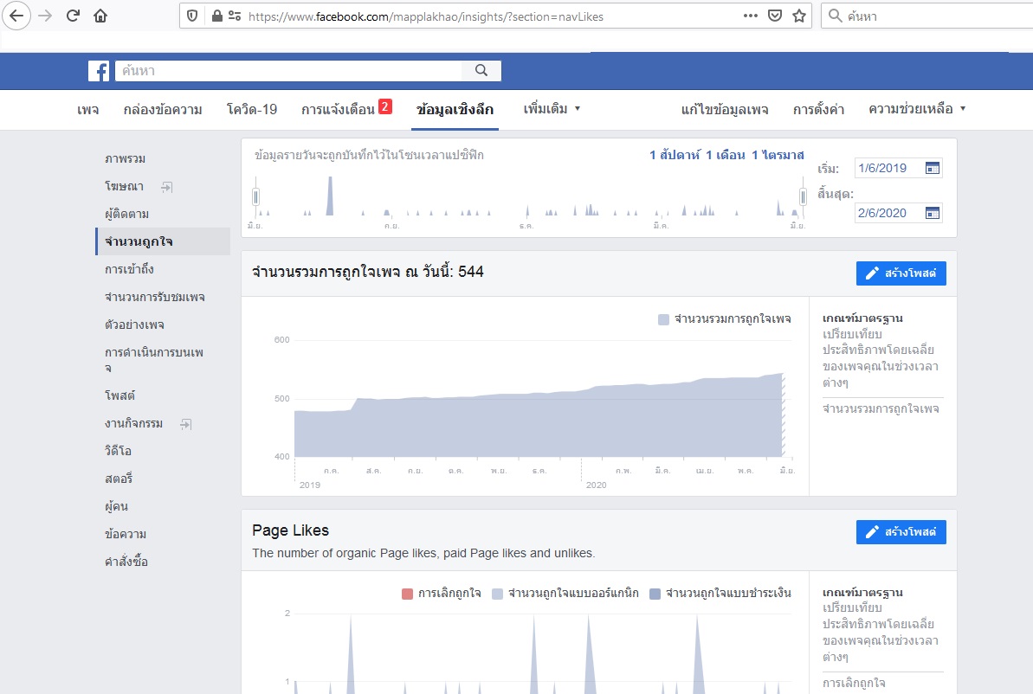Select the 1 ไตรมาส range link
Image resolution: width=1033 pixels, height=694 pixels.
click(x=778, y=156)
